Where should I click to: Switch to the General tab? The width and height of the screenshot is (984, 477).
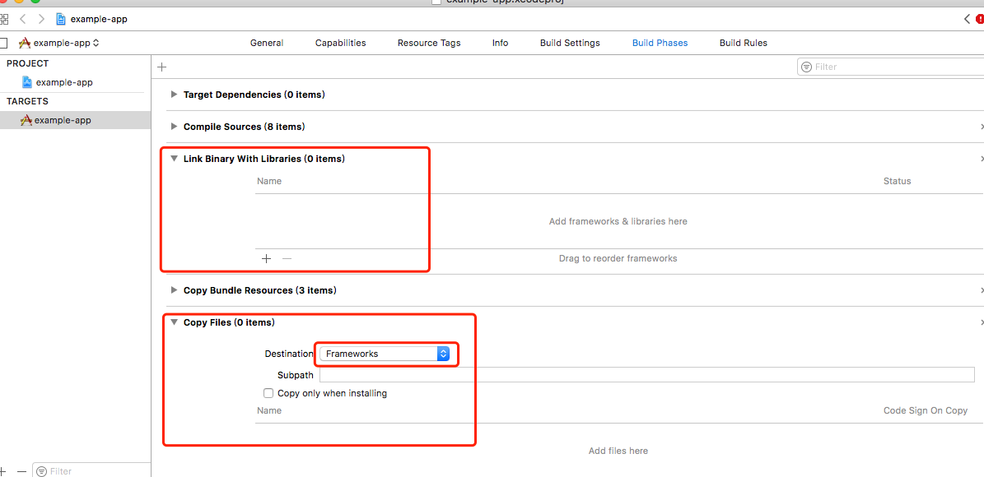pos(267,43)
